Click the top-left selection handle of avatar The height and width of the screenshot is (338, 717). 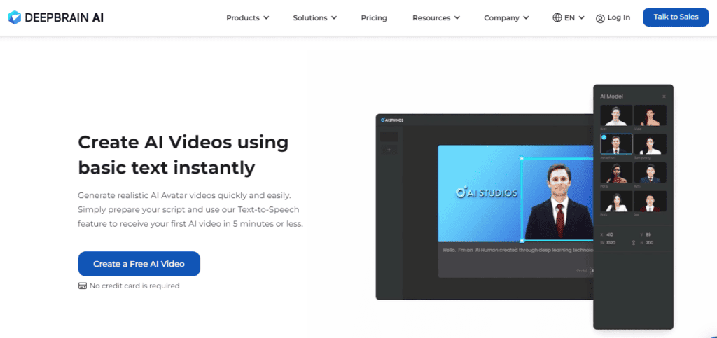522,158
